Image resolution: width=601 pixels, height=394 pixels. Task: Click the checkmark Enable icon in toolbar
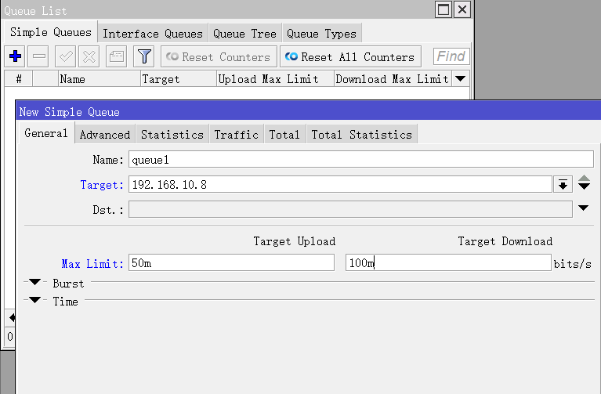65,56
